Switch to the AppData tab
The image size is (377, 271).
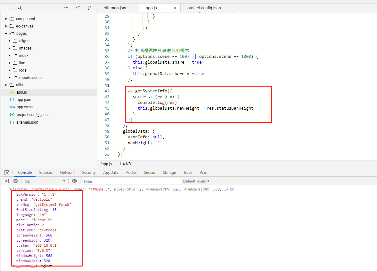coord(111,173)
